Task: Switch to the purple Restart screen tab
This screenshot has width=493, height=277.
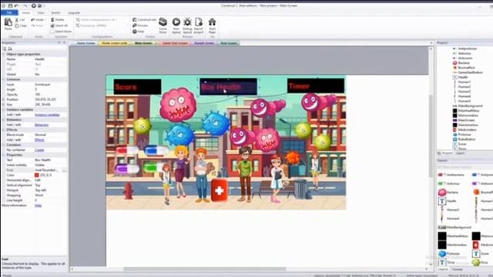Action: click(x=203, y=43)
